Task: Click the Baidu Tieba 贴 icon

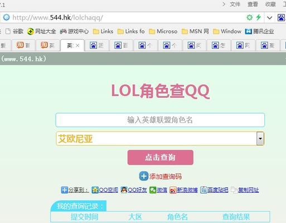Action: click(203, 190)
